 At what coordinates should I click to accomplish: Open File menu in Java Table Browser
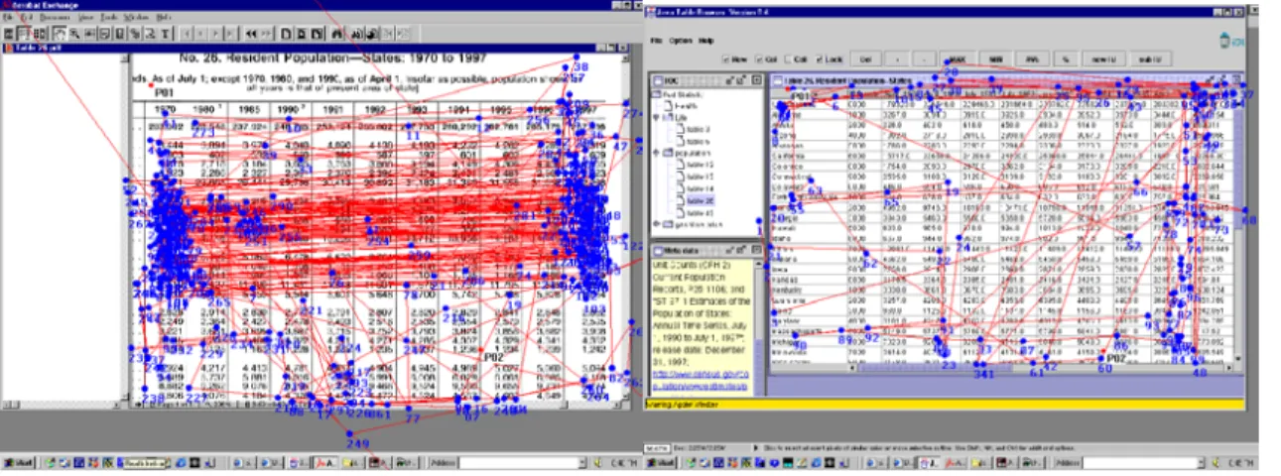coord(657,41)
